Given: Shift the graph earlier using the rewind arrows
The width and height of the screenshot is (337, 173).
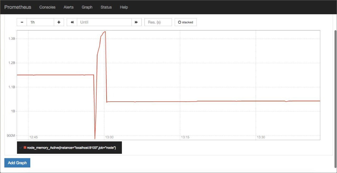Looking at the screenshot, I should tap(72, 22).
